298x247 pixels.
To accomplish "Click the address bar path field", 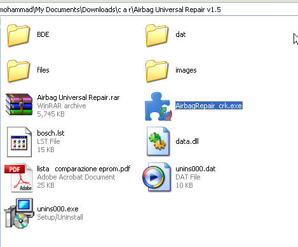I will [x=149, y=10].
